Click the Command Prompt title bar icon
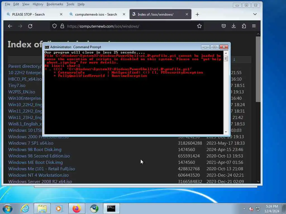 pos(47,47)
